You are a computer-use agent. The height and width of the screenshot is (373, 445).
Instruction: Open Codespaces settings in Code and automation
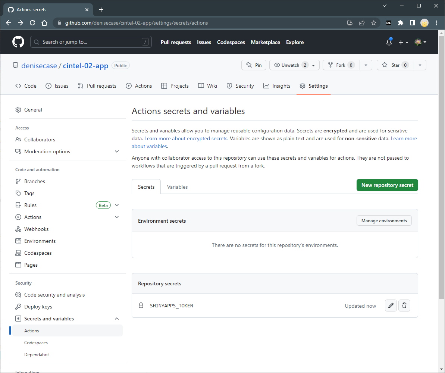point(68,253)
